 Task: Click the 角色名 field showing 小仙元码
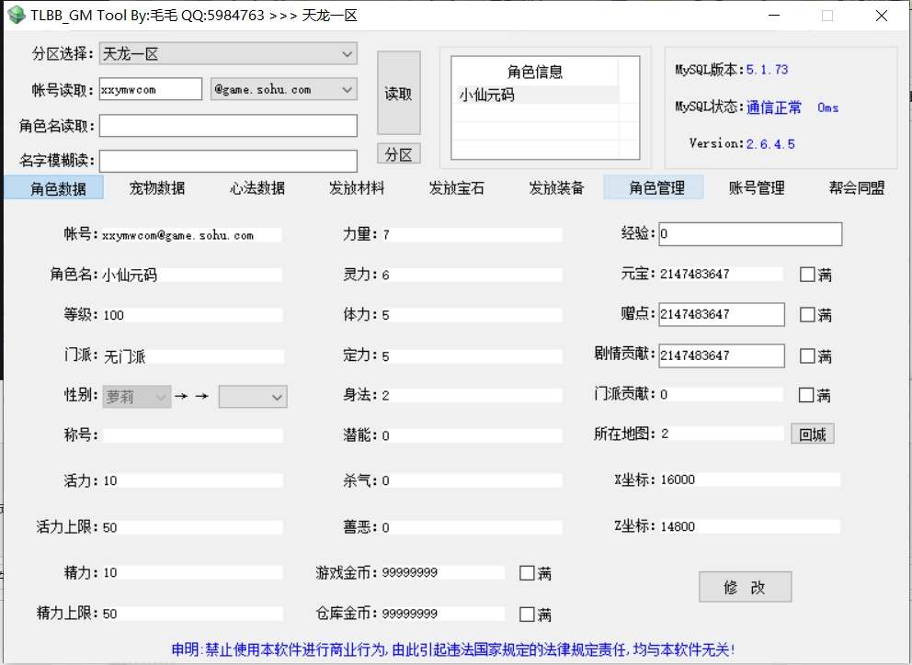pyautogui.click(x=192, y=275)
